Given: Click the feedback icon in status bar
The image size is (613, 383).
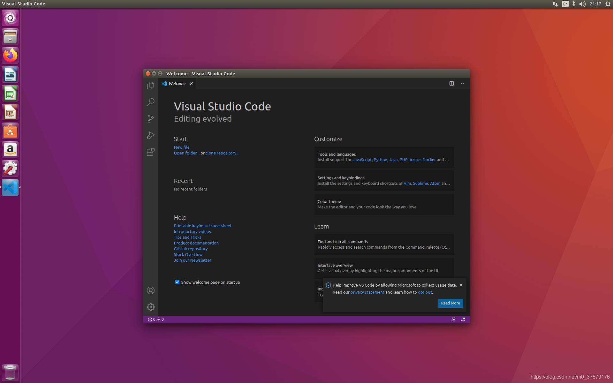Looking at the screenshot, I should 453,319.
